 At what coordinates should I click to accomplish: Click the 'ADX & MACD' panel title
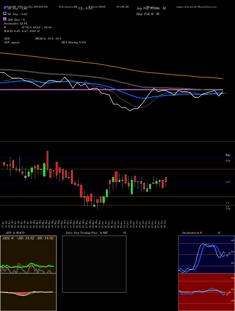click(15, 233)
